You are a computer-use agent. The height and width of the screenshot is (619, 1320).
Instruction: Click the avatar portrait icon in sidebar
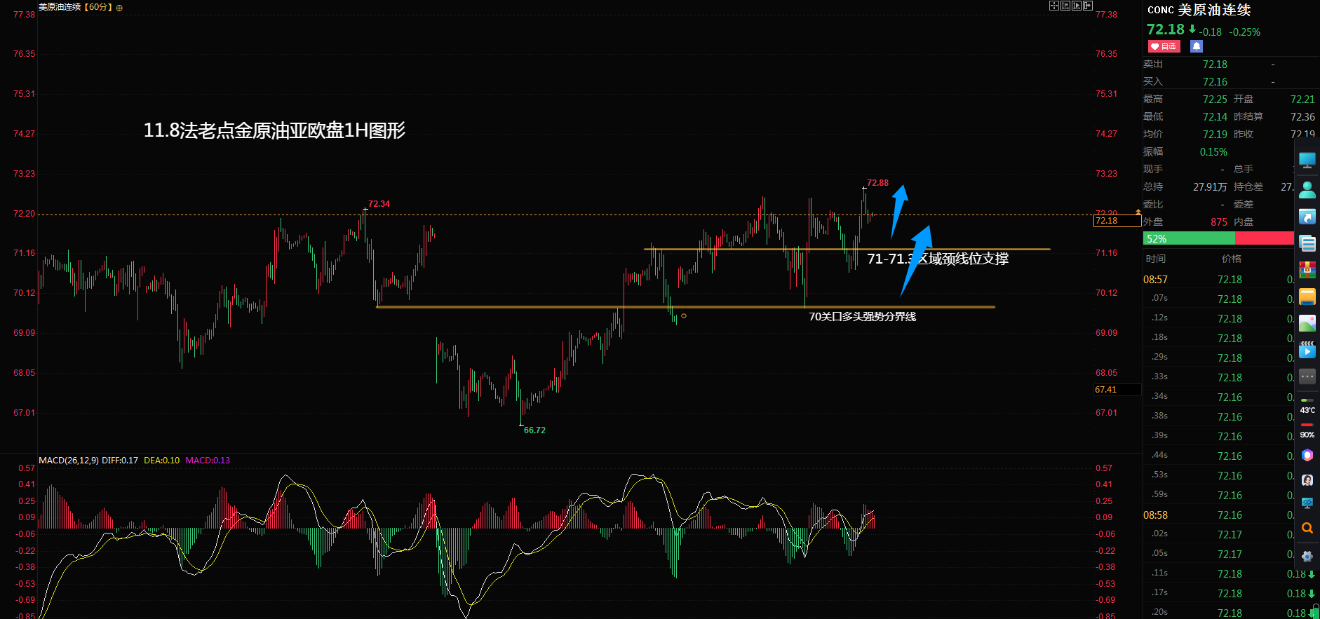click(1307, 480)
